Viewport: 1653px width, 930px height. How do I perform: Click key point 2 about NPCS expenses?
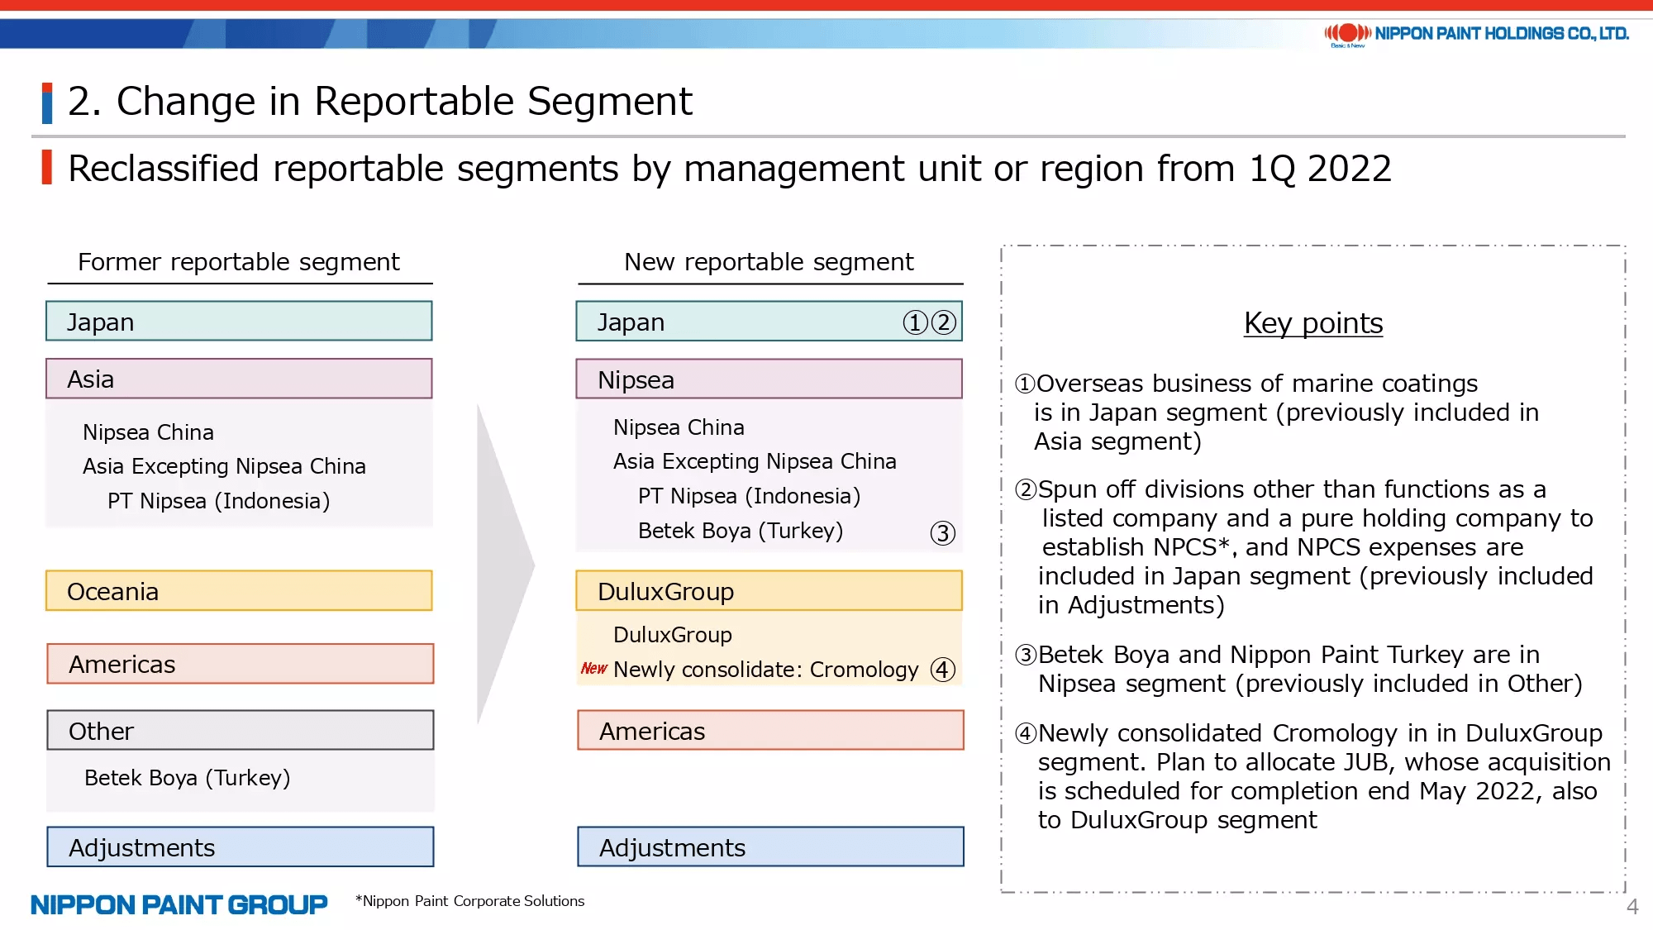pos(1304,547)
